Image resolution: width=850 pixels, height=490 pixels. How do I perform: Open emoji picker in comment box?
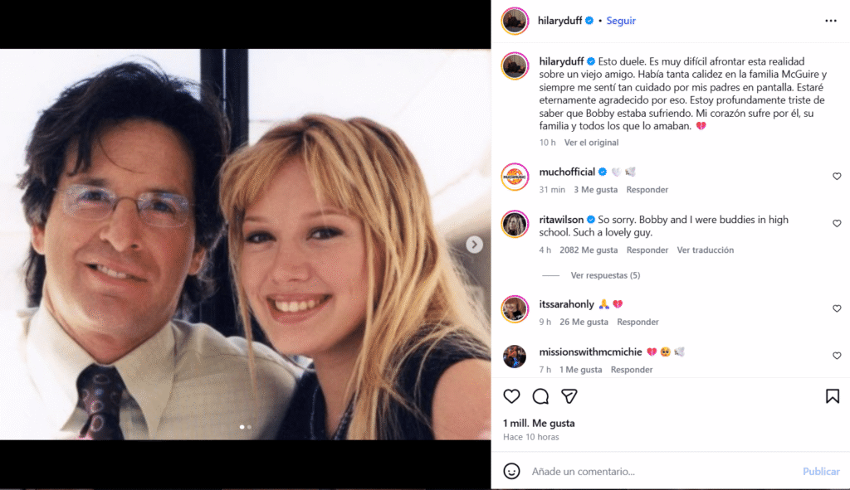513,471
